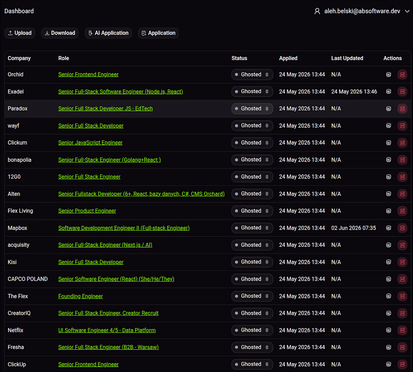The width and height of the screenshot is (413, 372).
Task: Edit the Alten application
Action: 389,194
